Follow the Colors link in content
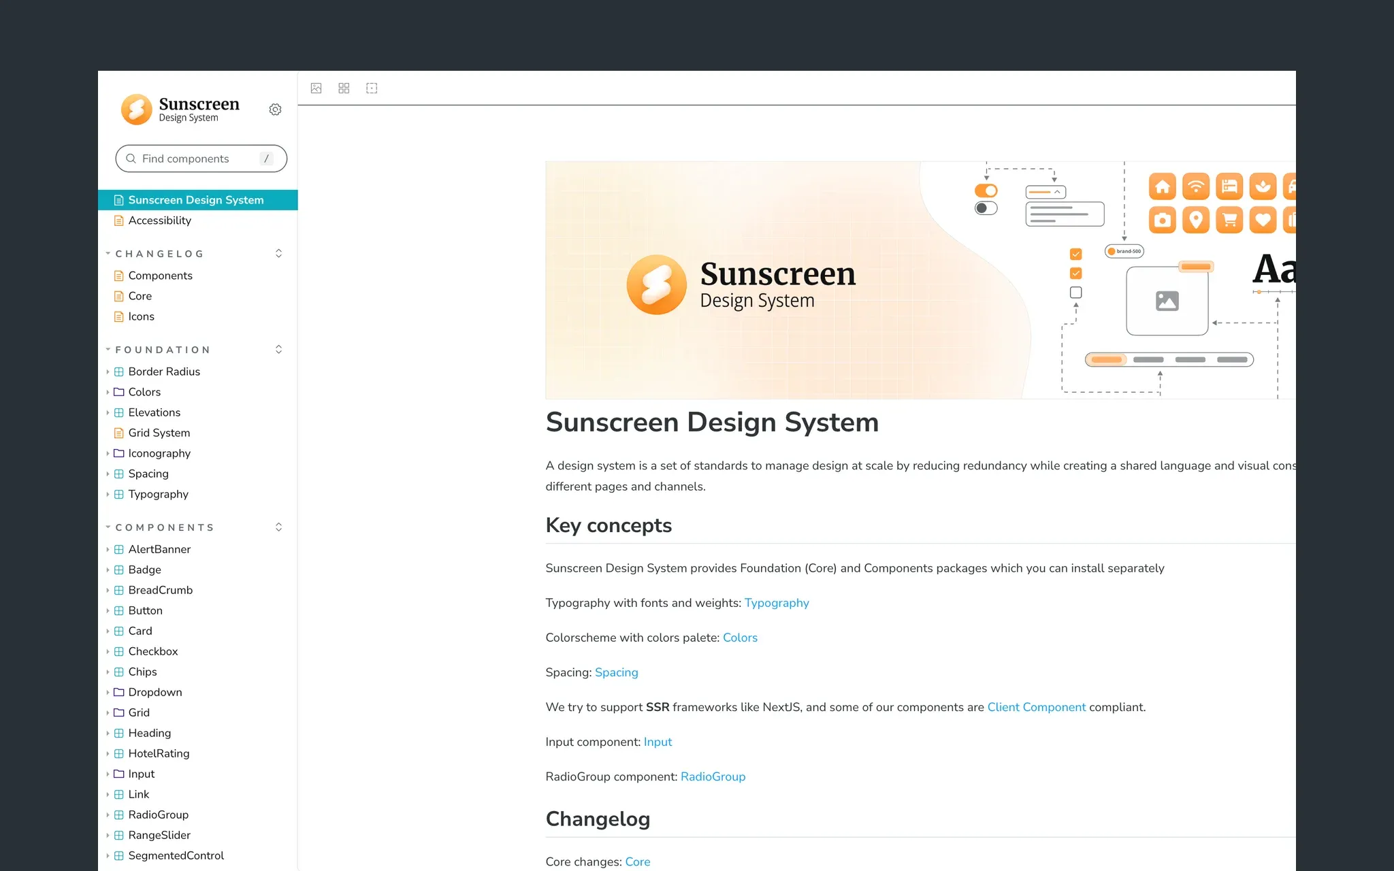This screenshot has width=1394, height=871. tap(740, 638)
